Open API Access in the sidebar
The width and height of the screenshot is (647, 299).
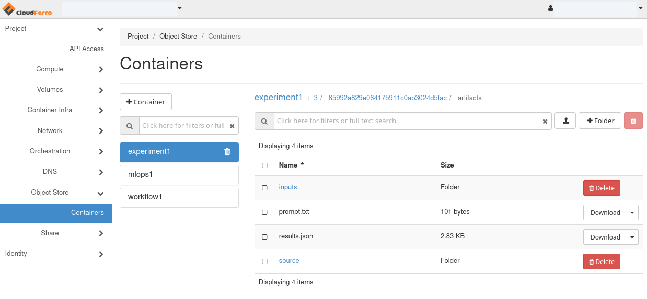[x=87, y=49]
